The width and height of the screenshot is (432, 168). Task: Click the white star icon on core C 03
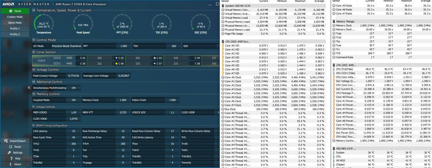(155, 58)
